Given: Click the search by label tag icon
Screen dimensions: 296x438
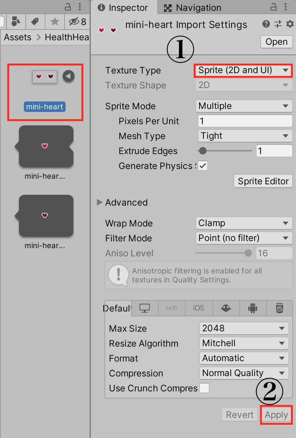Looking at the screenshot, I should point(35,22).
